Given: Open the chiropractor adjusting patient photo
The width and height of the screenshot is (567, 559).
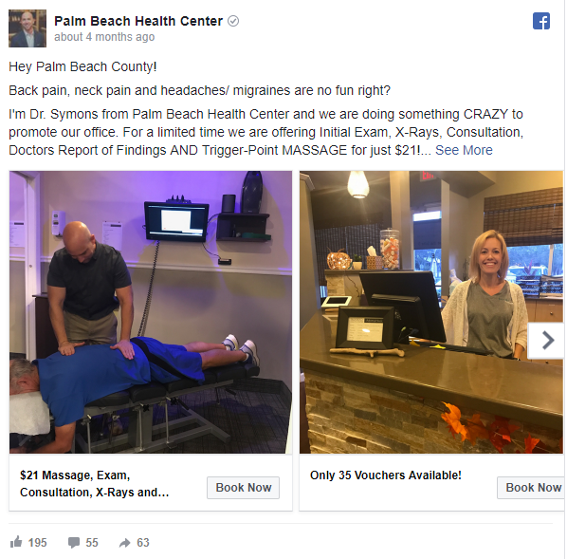Looking at the screenshot, I should pyautogui.click(x=151, y=312).
